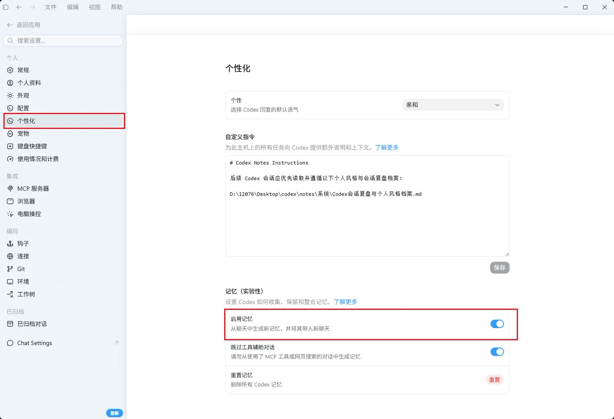Click the MCP 服务器 icon
The width and height of the screenshot is (614, 419).
tap(10, 188)
